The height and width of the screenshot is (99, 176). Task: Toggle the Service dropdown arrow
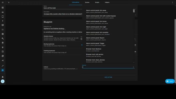click(x=133, y=67)
